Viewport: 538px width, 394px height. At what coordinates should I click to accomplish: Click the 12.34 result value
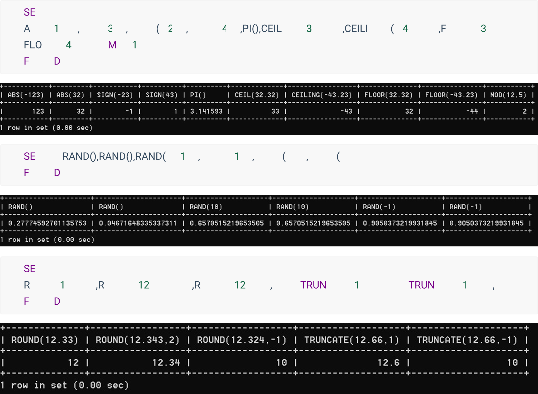coord(166,362)
